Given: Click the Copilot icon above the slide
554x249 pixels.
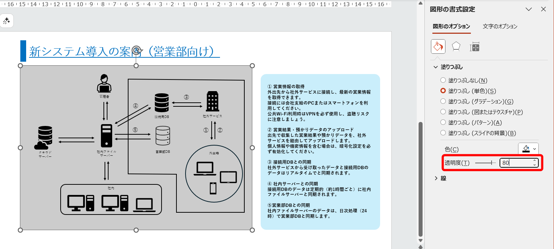Looking at the screenshot, I should 7,21.
